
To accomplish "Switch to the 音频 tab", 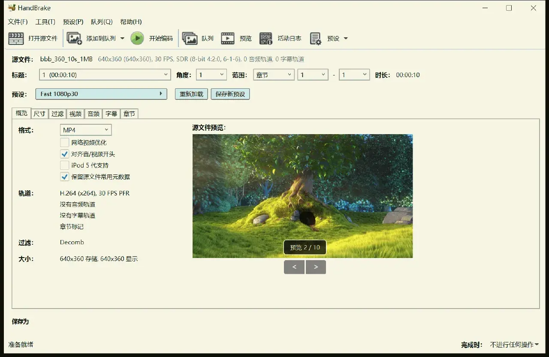I will [x=94, y=114].
